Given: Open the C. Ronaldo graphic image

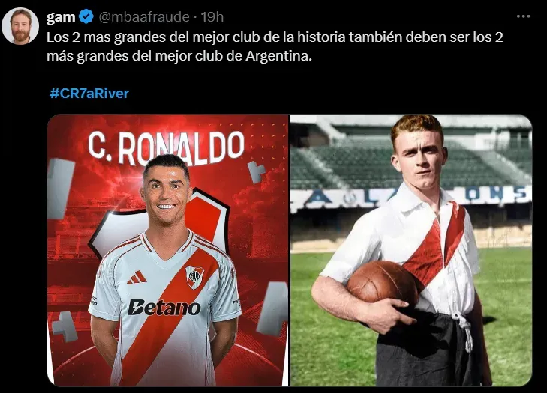Looking at the screenshot, I should click(x=168, y=250).
